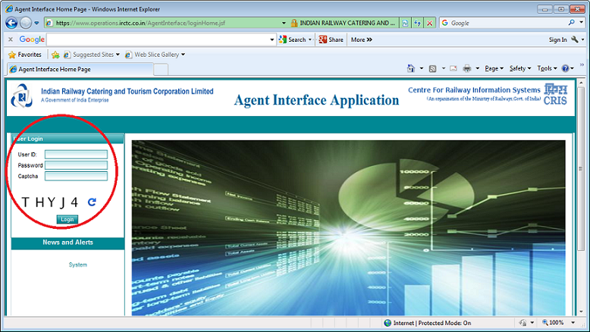Viewport: 590px width, 332px height.
Task: Click the IRCTC logo
Action: pos(22,96)
